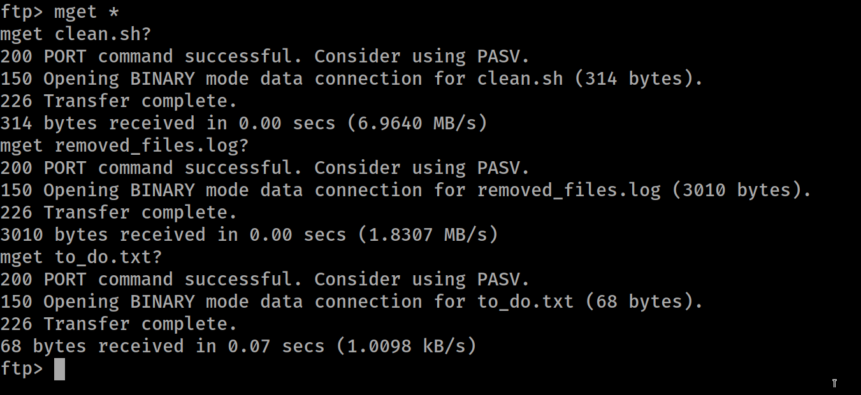Click "Transfer complete" above the 314 bytes line
The height and width of the screenshot is (395, 861).
point(140,101)
